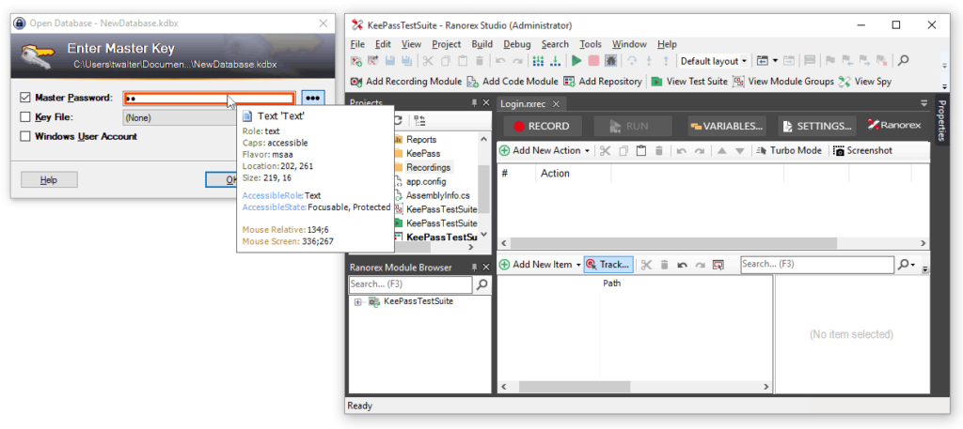Open the File menu

(x=356, y=44)
